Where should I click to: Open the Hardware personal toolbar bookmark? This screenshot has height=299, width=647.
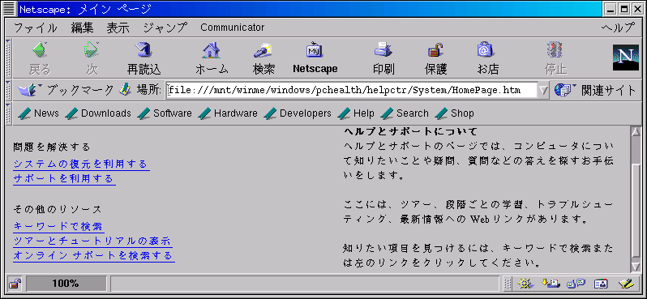(228, 113)
